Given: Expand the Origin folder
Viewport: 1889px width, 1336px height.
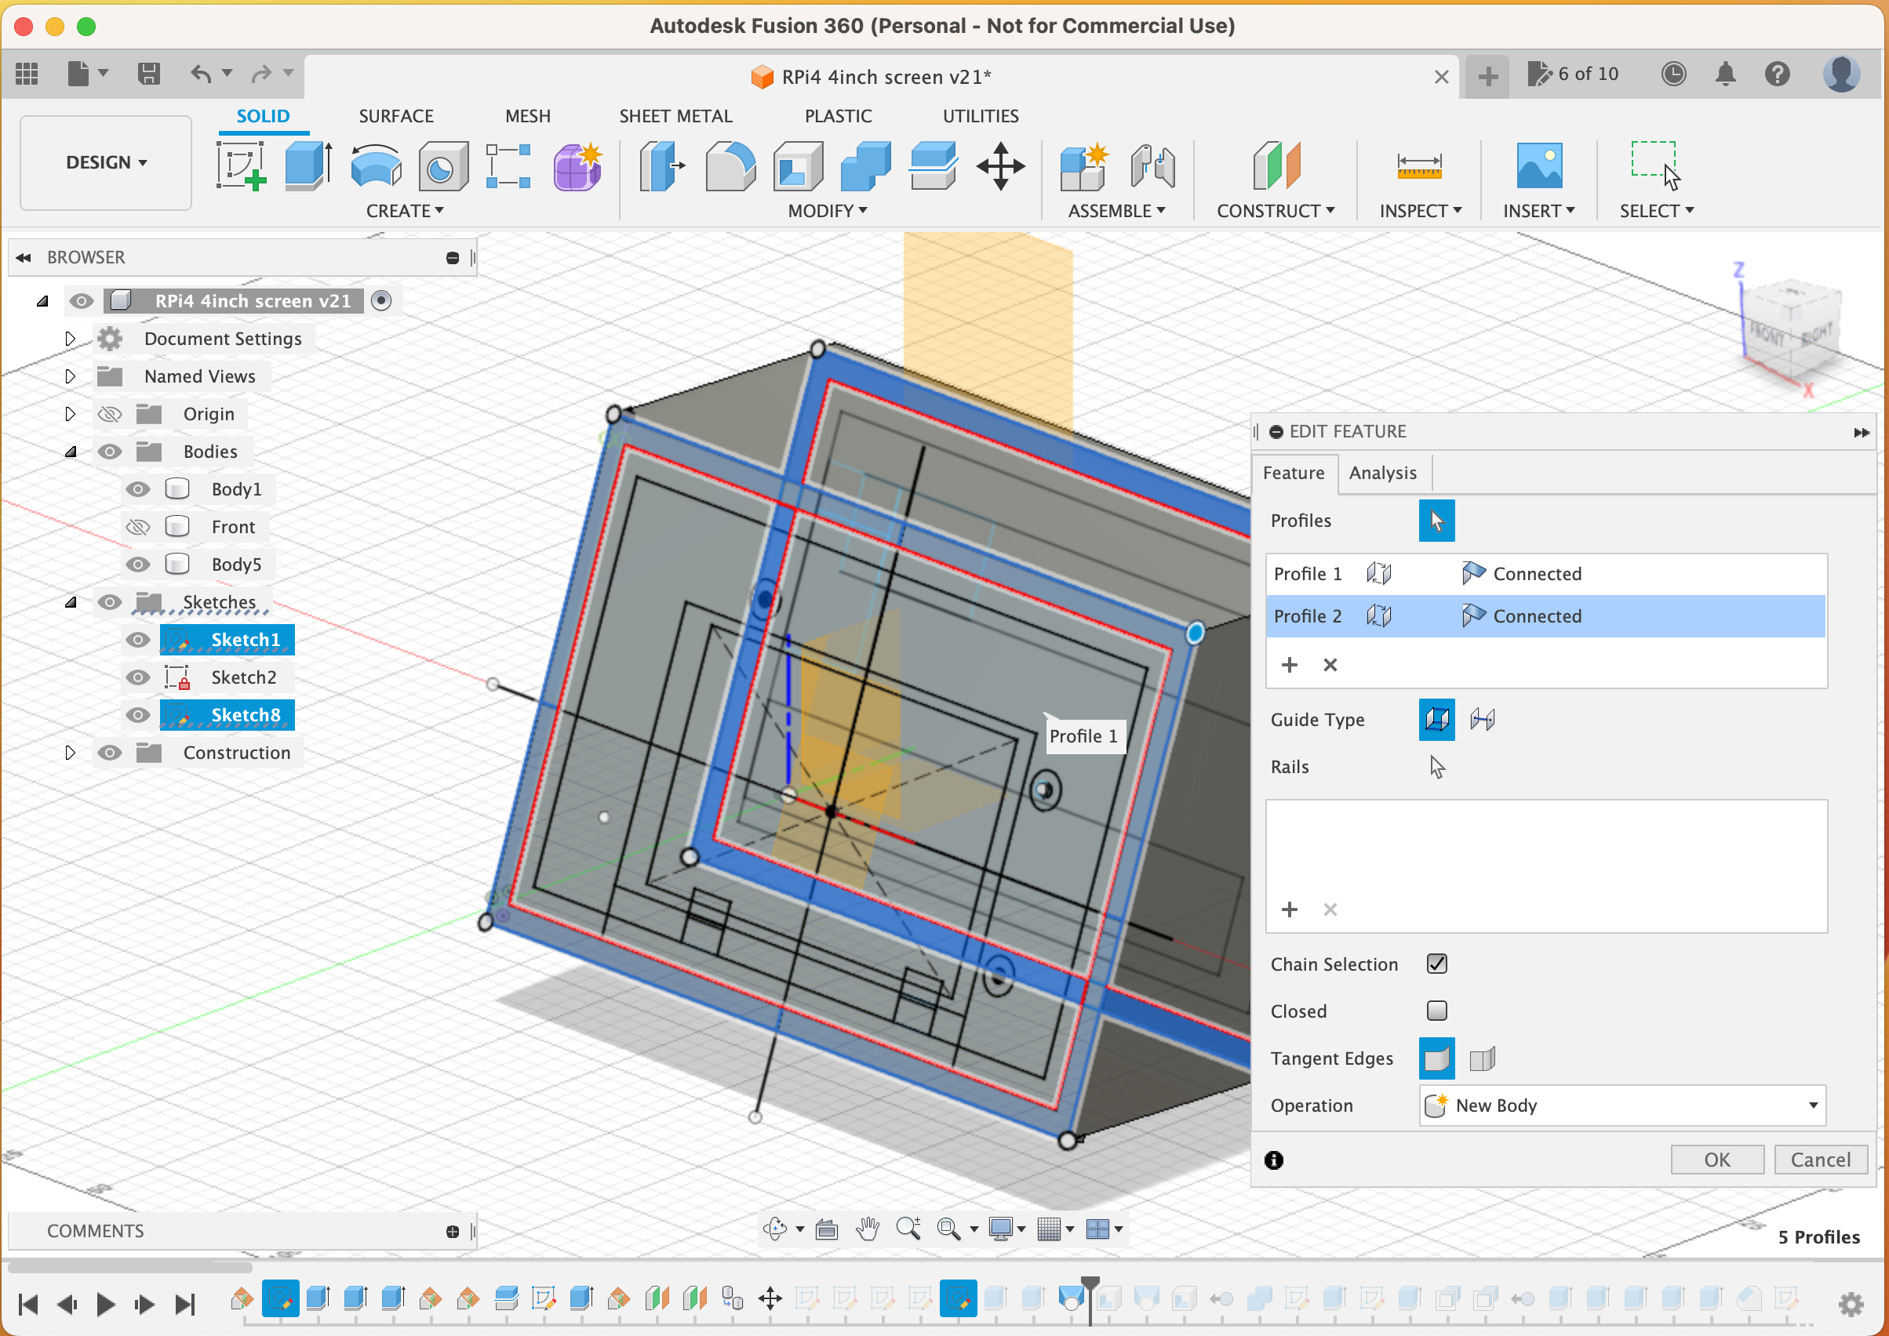Looking at the screenshot, I should 70,414.
